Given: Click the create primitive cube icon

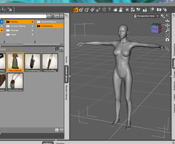Looking at the screenshot, I should (10, 10).
